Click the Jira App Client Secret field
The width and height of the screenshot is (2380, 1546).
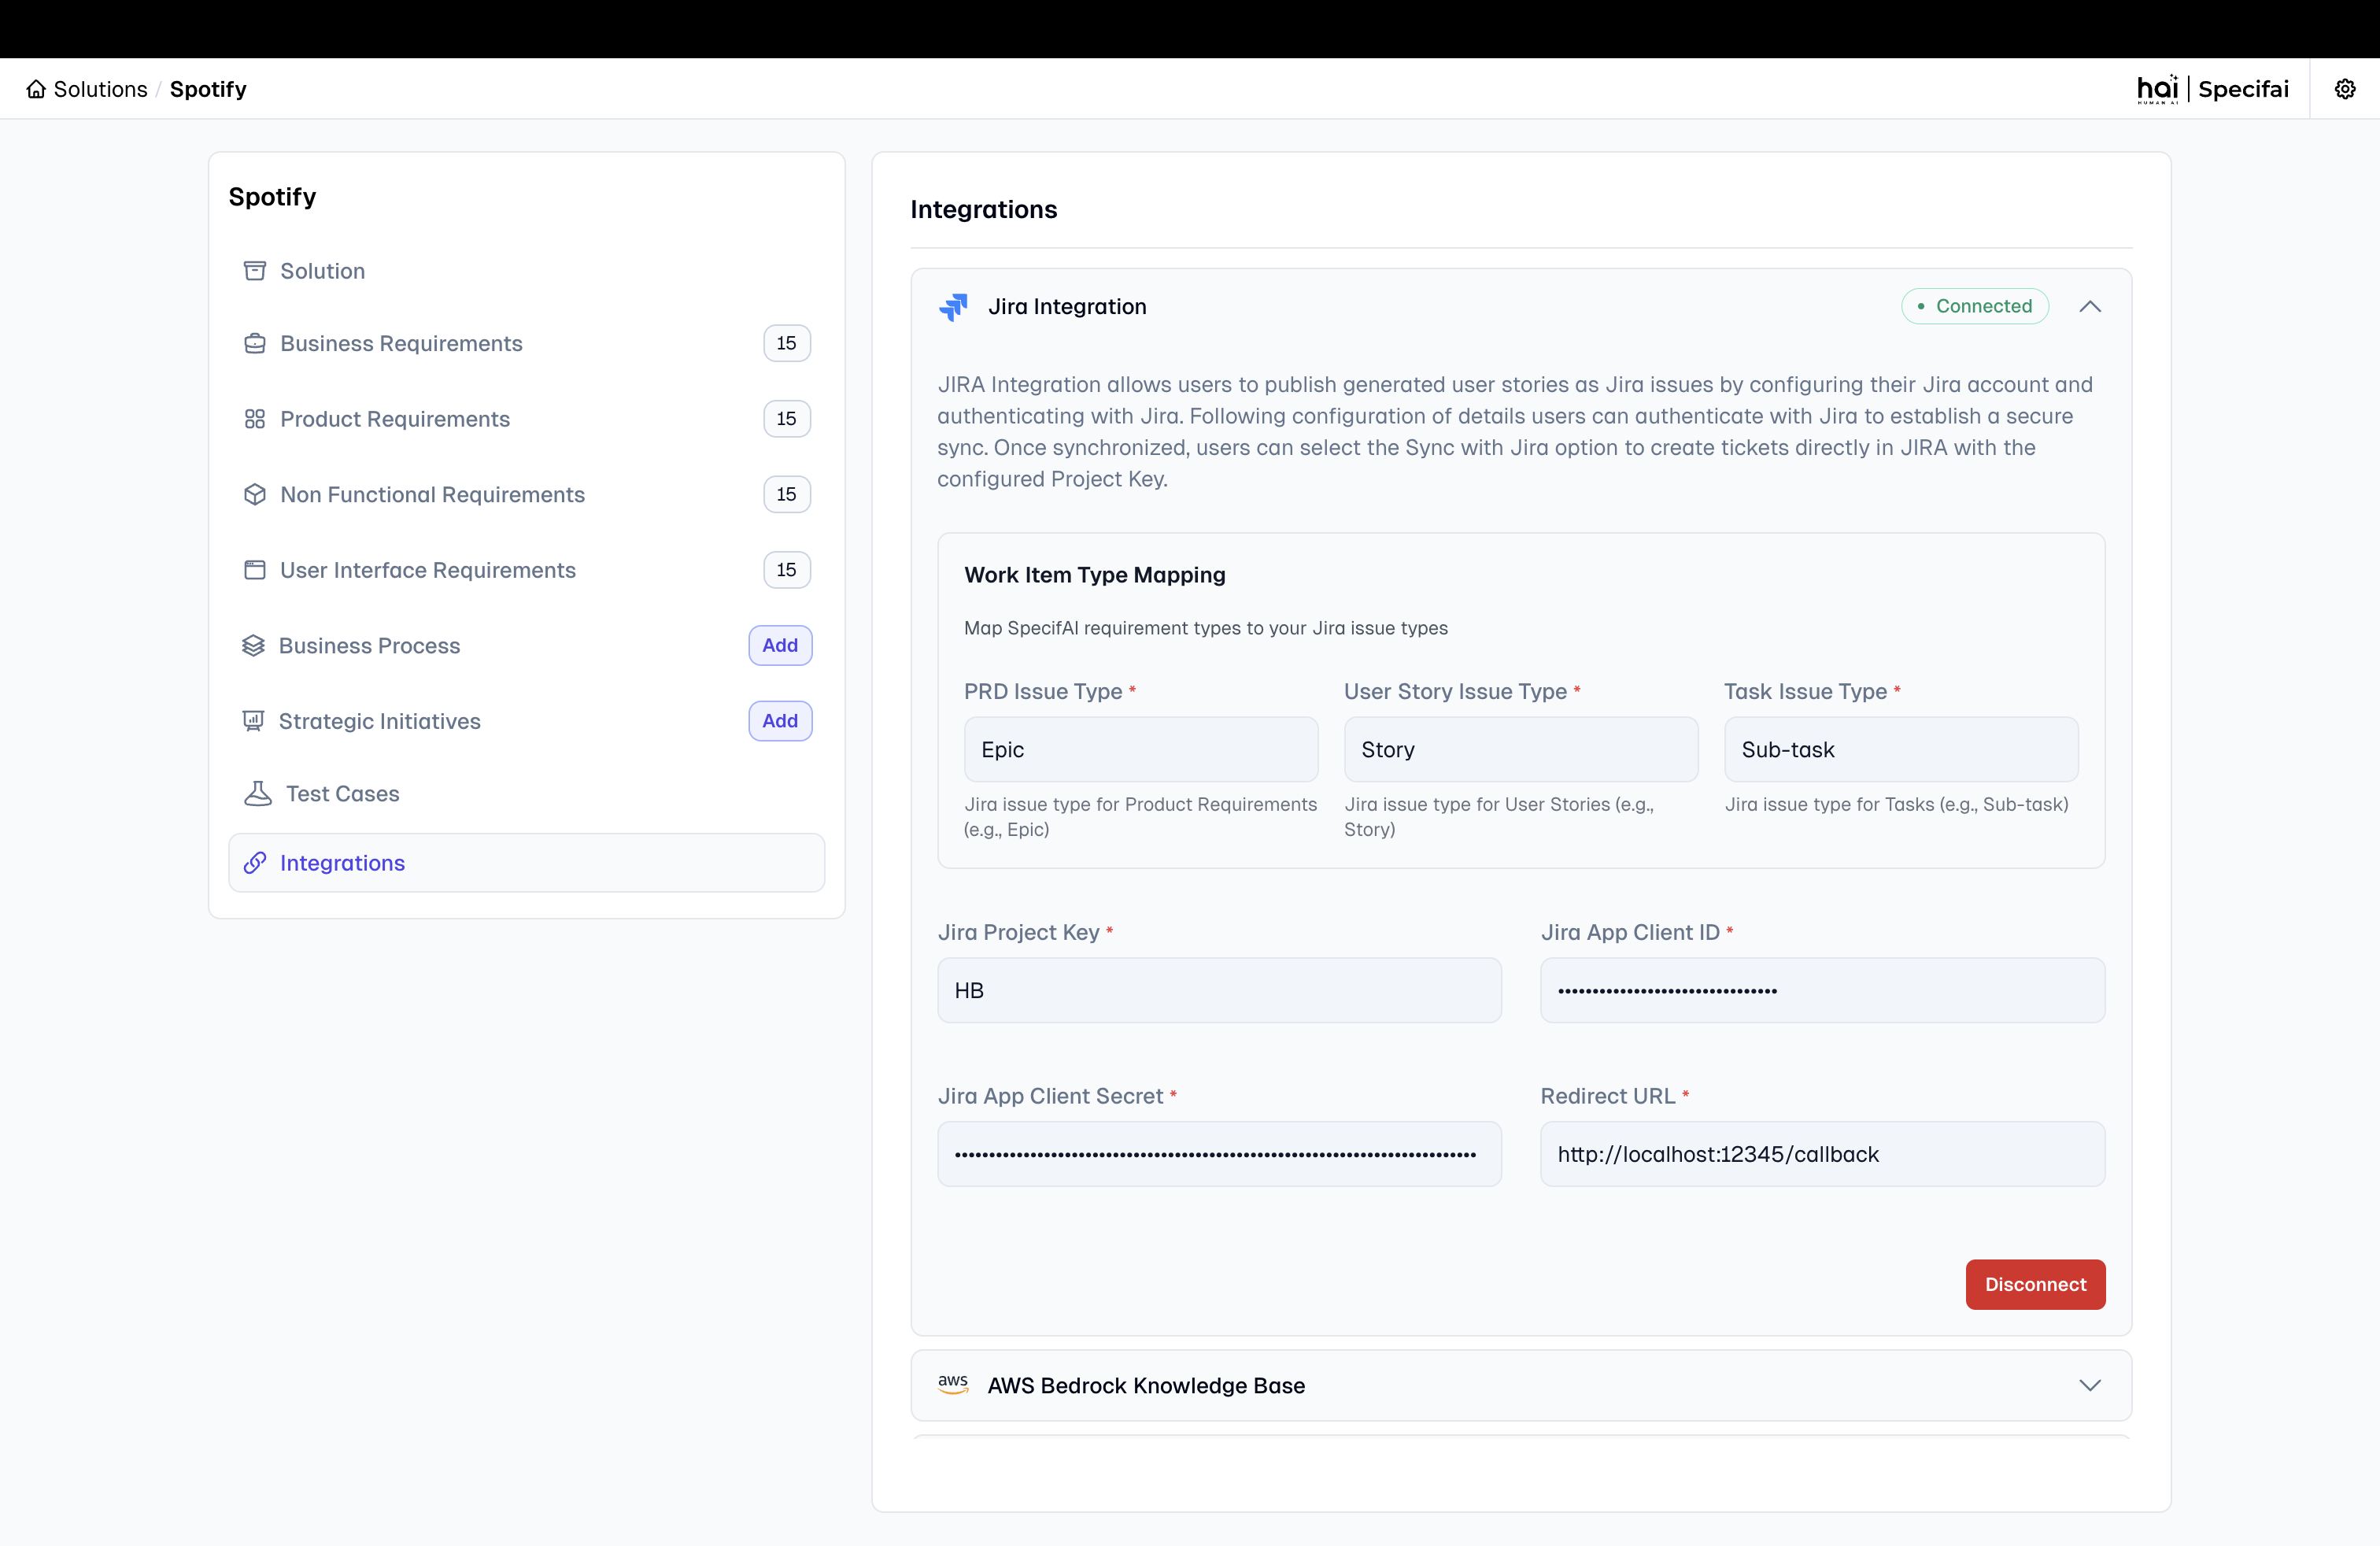pyautogui.click(x=1219, y=1154)
